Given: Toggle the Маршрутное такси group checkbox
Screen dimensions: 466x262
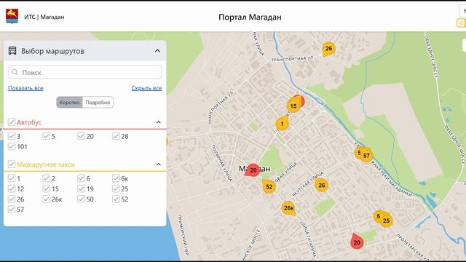Looking at the screenshot, I should click(12, 164).
